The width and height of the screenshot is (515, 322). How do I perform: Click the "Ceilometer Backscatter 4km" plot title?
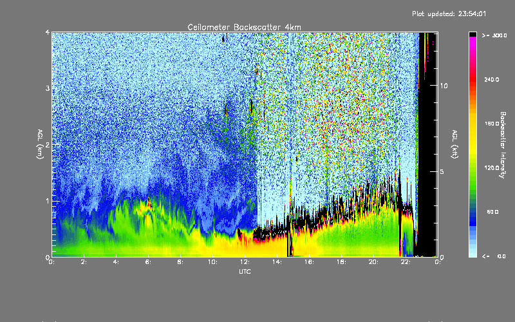244,27
